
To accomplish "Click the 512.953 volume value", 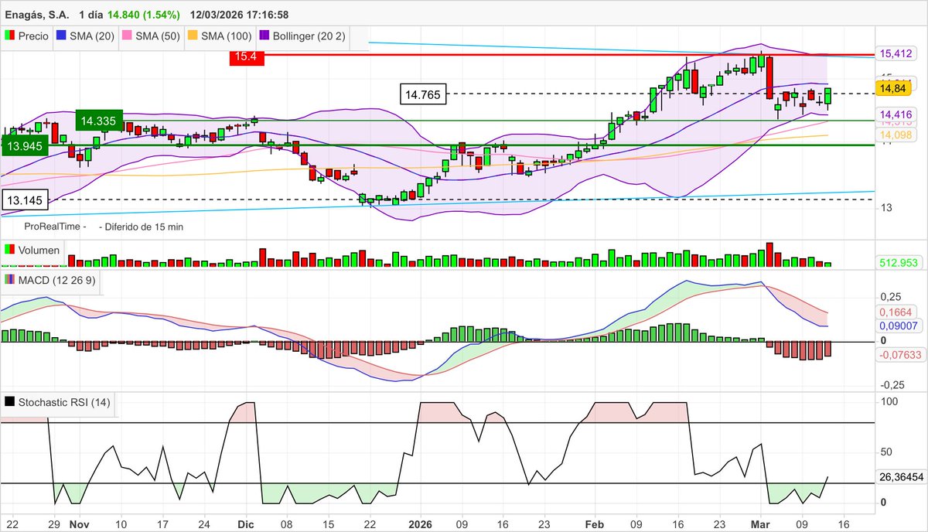I will (898, 263).
